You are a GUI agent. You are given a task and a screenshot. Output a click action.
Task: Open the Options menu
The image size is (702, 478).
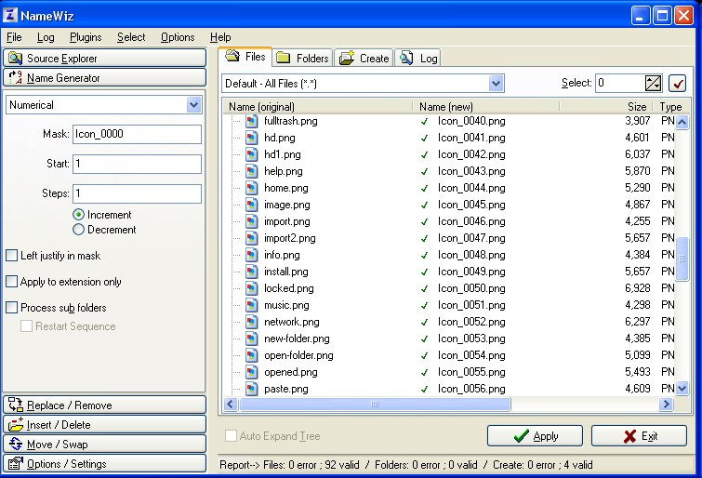click(178, 37)
